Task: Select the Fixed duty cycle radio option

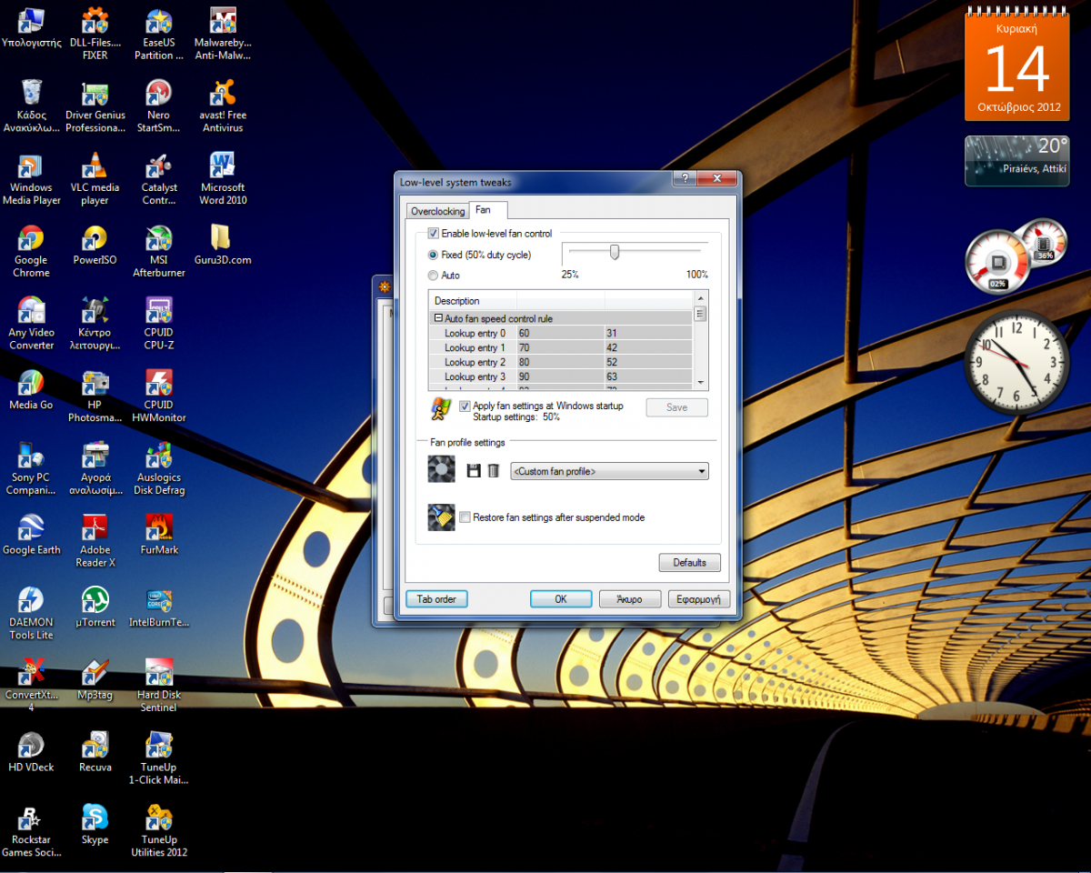Action: (x=433, y=255)
